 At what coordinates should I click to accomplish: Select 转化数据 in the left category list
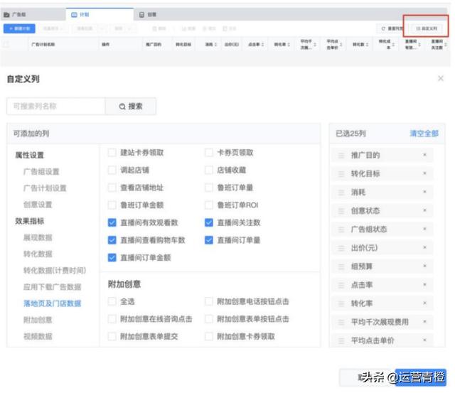(38, 254)
